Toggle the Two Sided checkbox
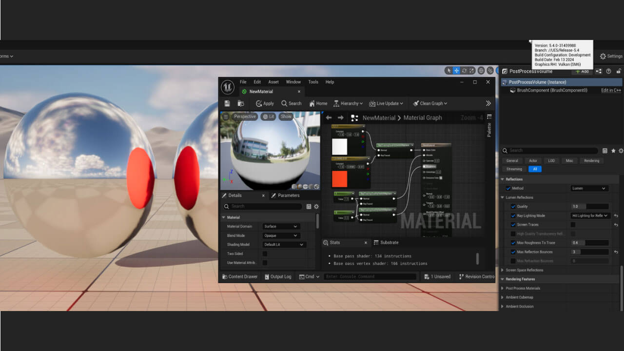Image resolution: width=624 pixels, height=351 pixels. [265, 253]
